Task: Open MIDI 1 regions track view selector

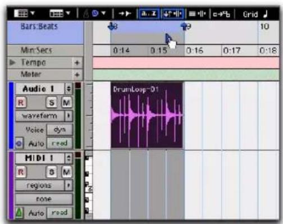Action: tap(40, 185)
